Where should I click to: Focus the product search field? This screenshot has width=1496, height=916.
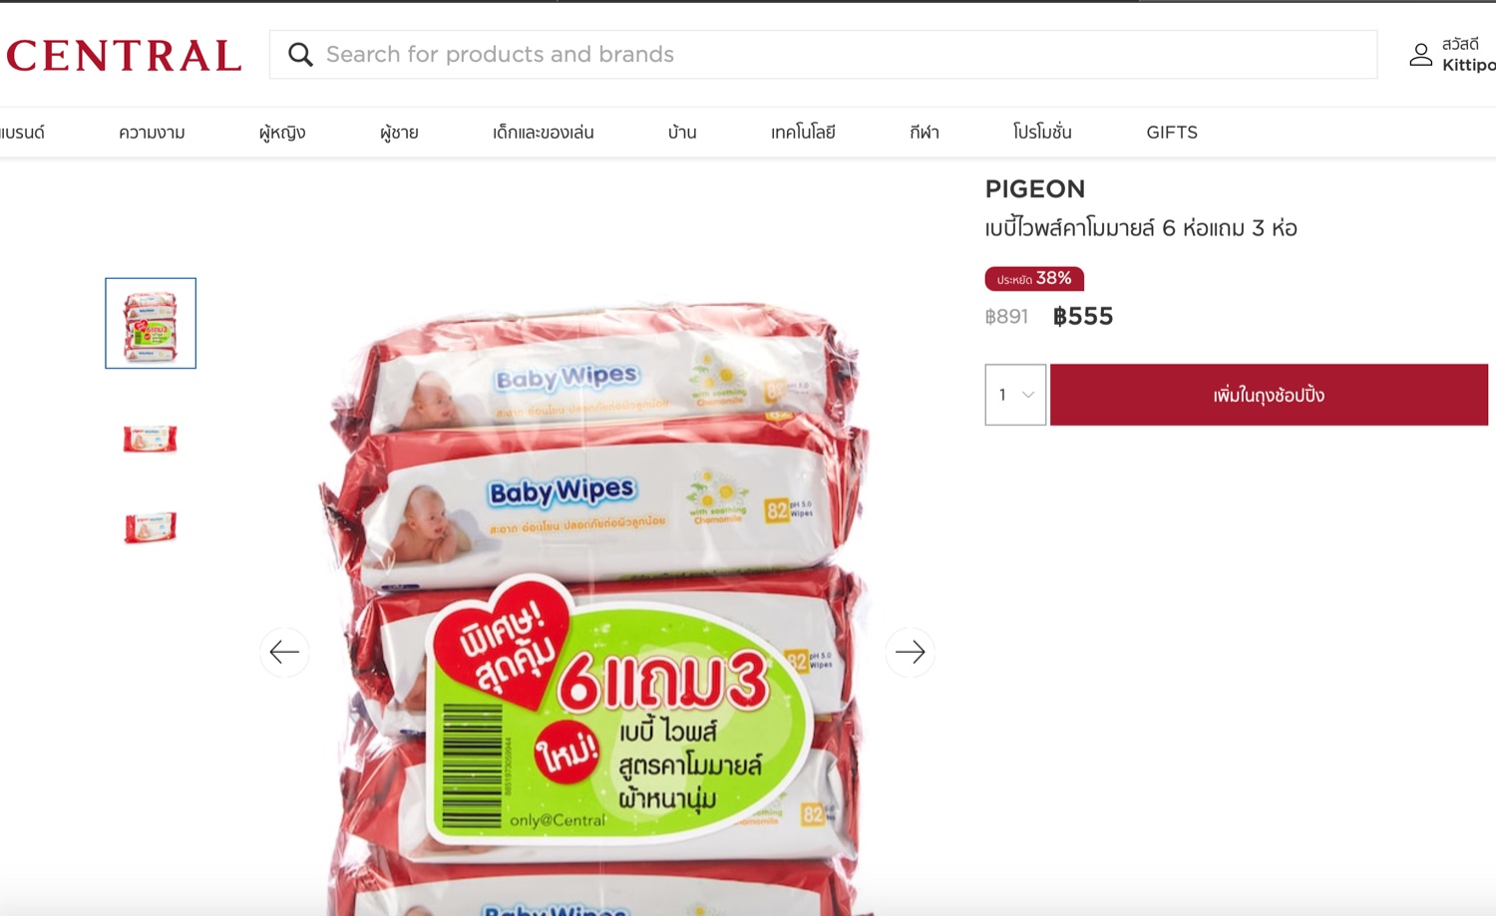click(x=823, y=55)
